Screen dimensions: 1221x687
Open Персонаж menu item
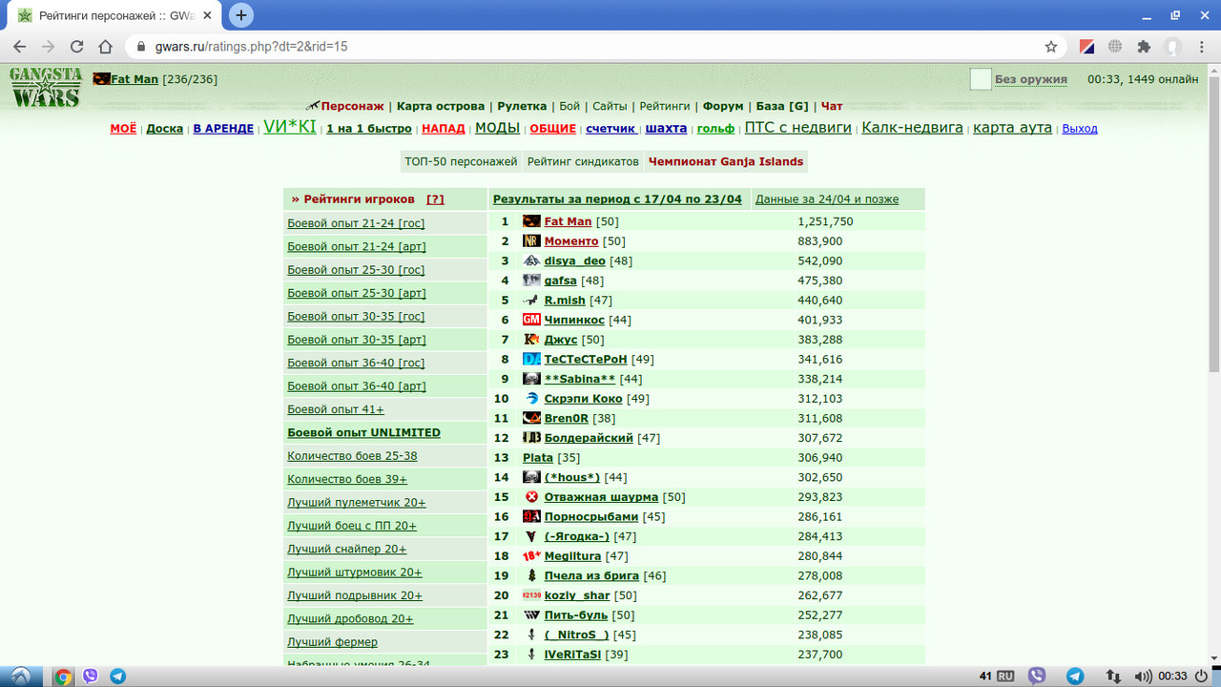coord(352,106)
